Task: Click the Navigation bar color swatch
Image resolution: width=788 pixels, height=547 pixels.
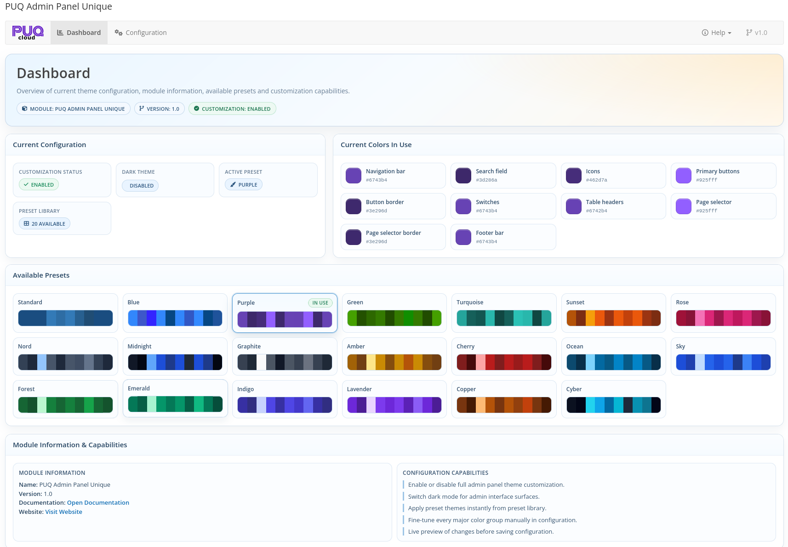Action: (x=354, y=176)
